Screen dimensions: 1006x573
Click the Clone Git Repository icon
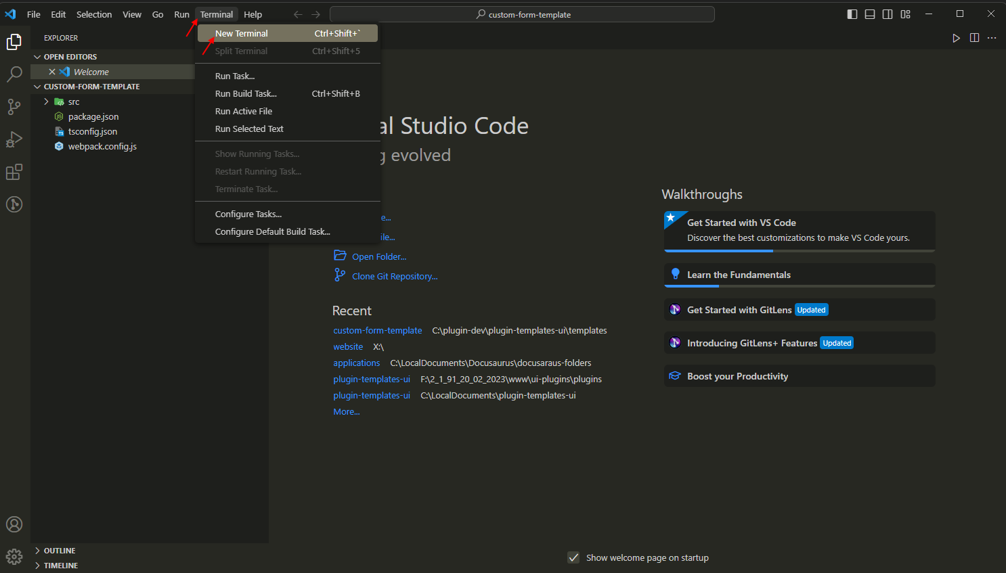(340, 275)
